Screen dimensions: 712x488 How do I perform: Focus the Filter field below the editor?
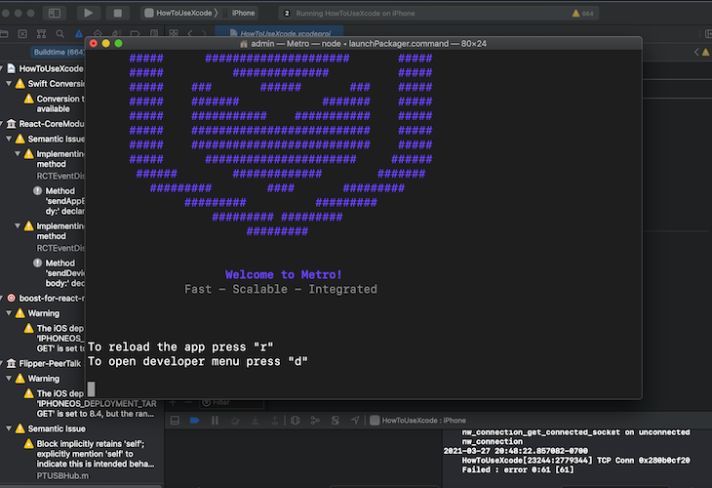point(232,403)
